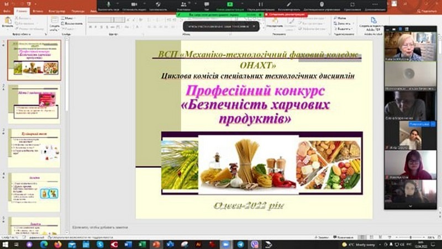This screenshot has width=442, height=249.
Task: Switch to the Конструктор ribbon tab
Action: click(57, 11)
